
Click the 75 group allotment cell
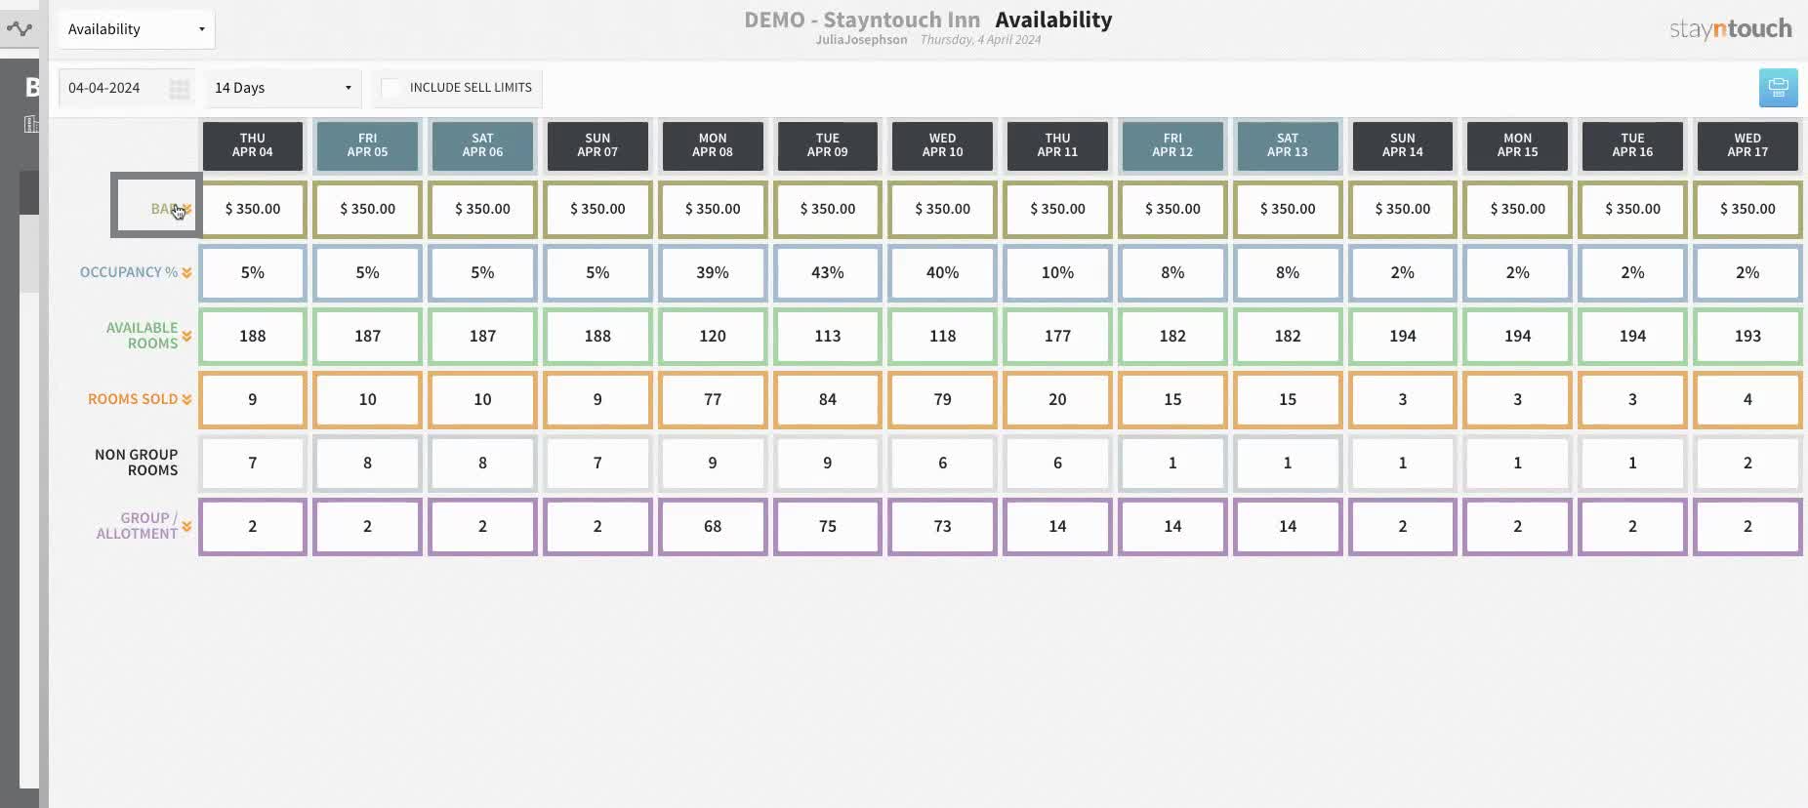click(828, 526)
